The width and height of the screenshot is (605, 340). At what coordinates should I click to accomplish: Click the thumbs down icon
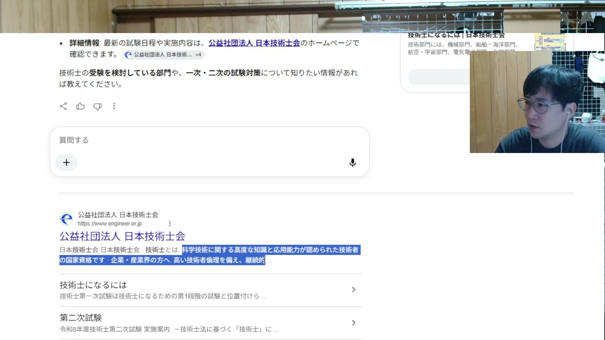click(97, 106)
